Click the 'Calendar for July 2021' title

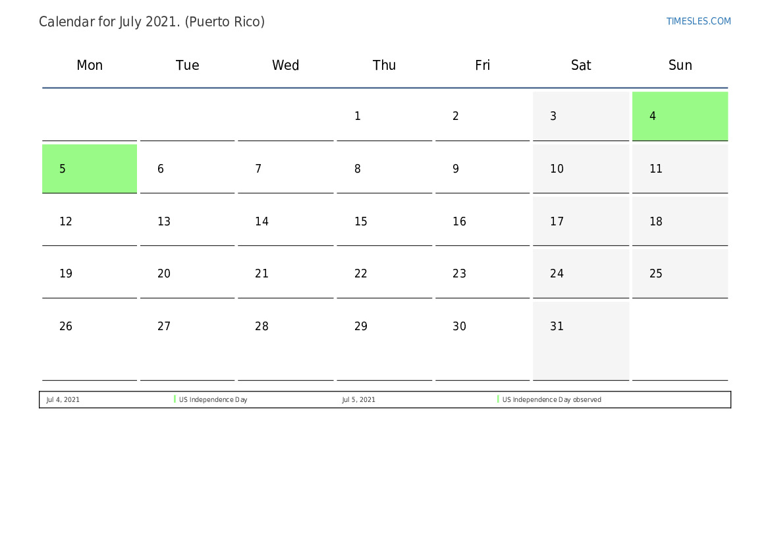click(x=151, y=22)
